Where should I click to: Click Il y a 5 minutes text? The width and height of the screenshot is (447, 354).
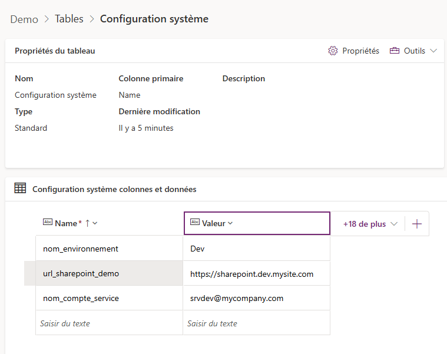pyautogui.click(x=146, y=128)
